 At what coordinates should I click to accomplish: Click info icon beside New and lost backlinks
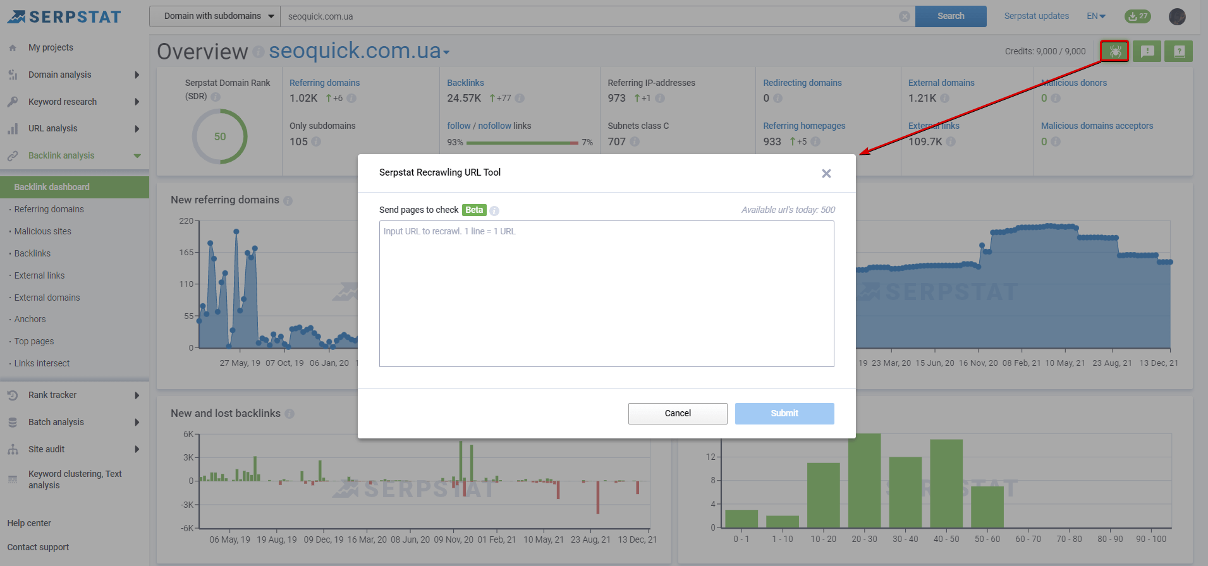(290, 414)
